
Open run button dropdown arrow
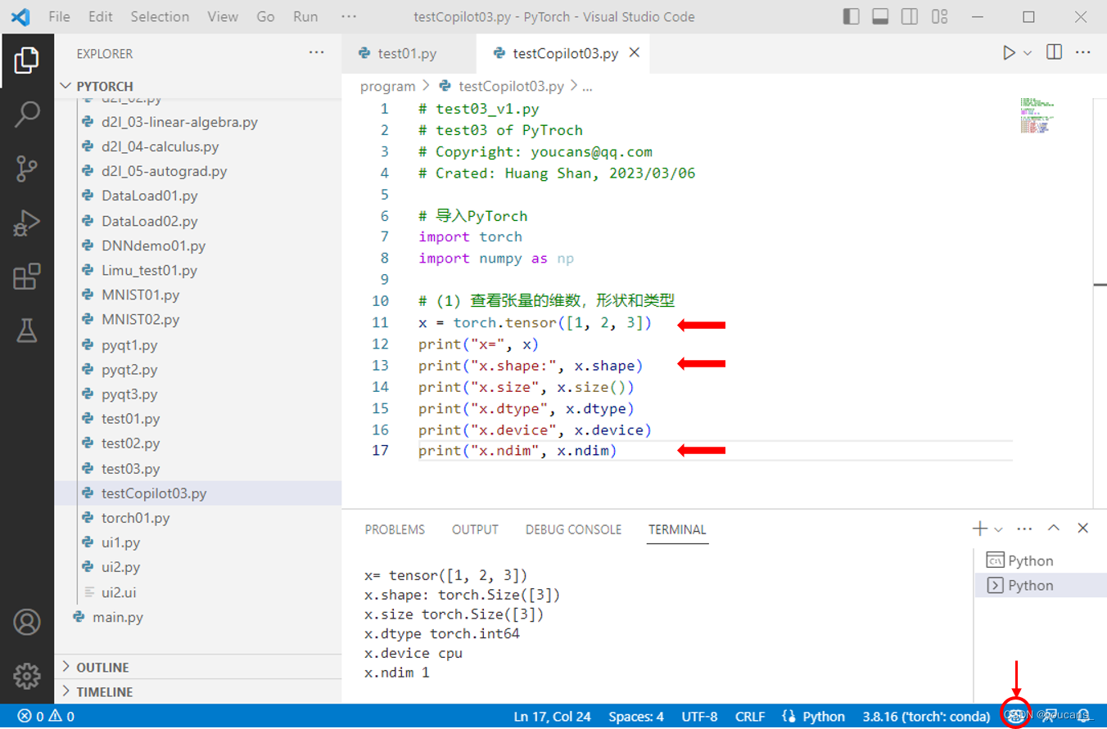1028,53
